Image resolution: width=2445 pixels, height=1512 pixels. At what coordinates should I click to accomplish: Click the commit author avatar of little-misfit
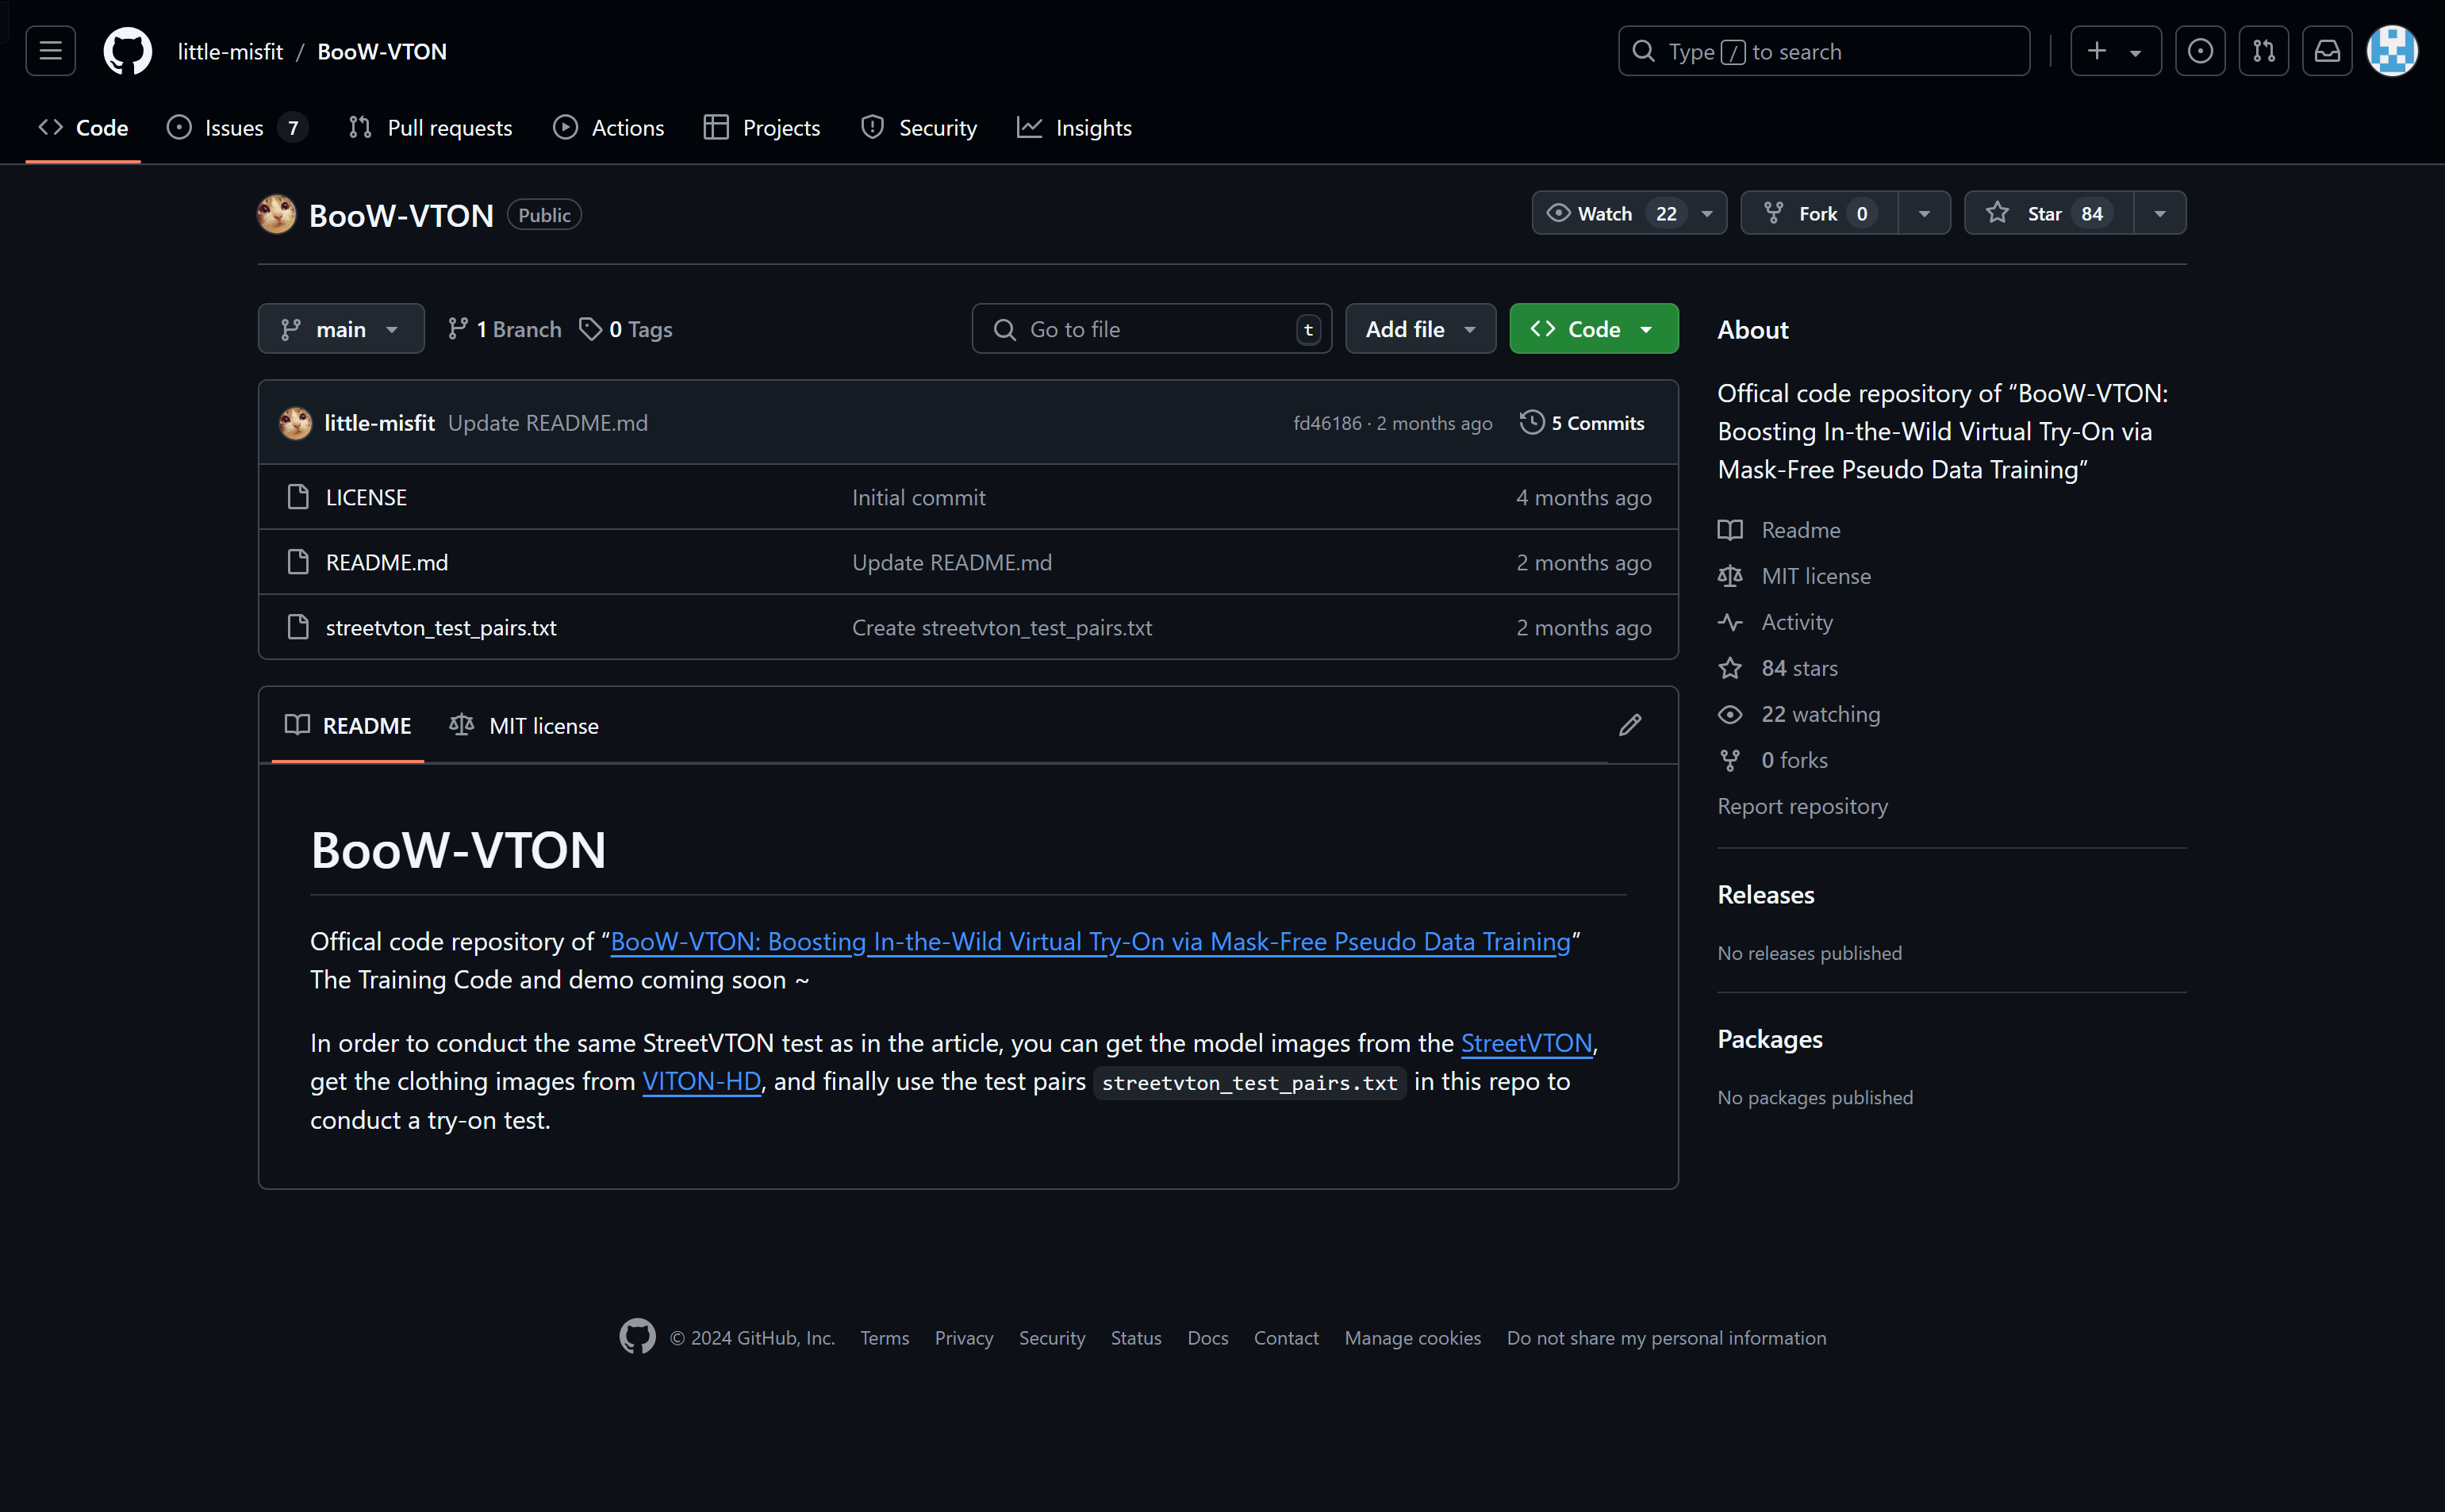click(x=295, y=423)
